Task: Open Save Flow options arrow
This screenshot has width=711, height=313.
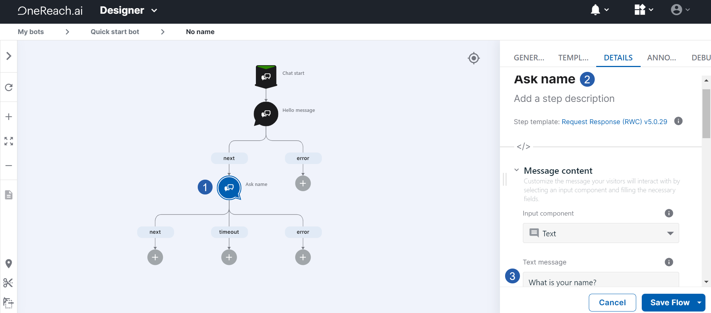Action: pos(700,303)
